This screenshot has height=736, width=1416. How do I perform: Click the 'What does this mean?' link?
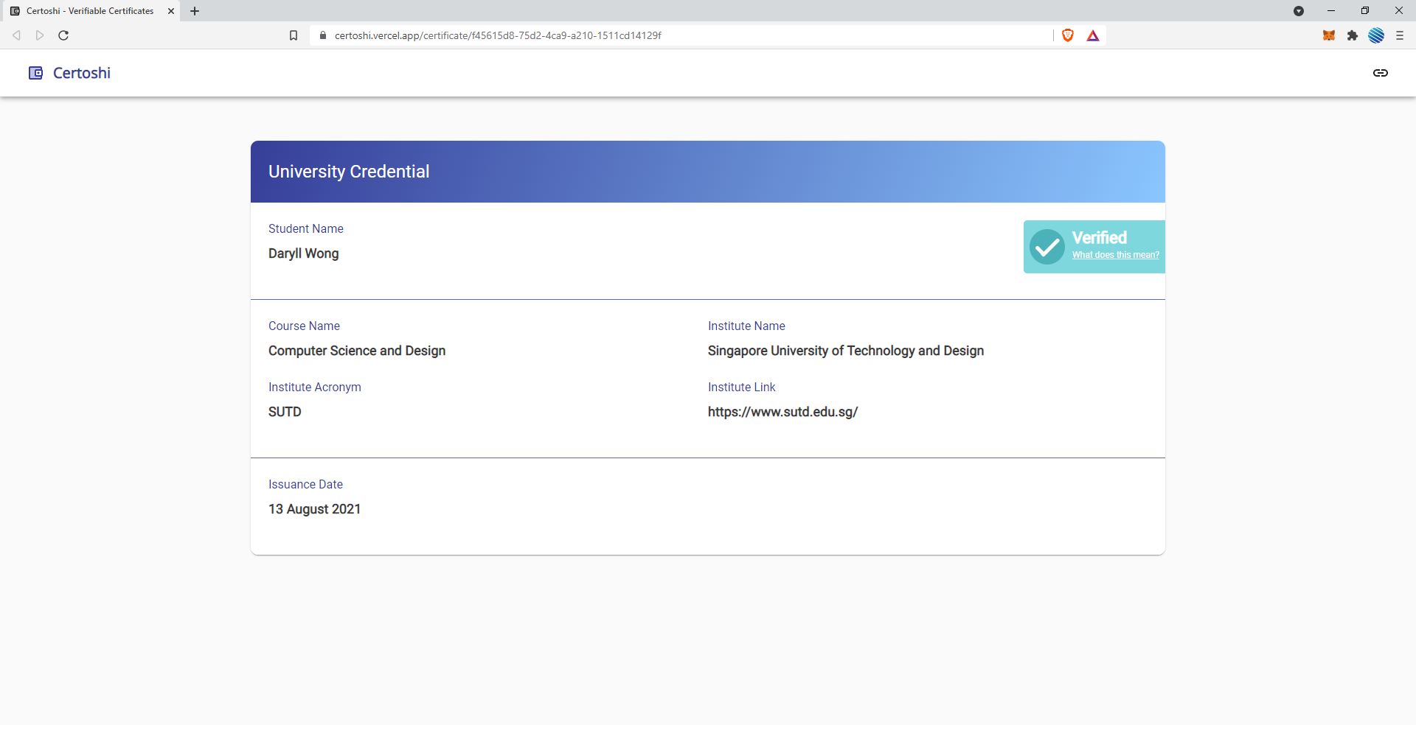(1115, 255)
